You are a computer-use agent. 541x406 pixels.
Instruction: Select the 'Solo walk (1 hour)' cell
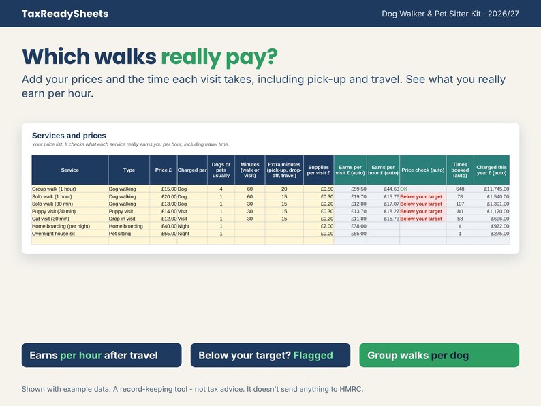[x=70, y=197]
